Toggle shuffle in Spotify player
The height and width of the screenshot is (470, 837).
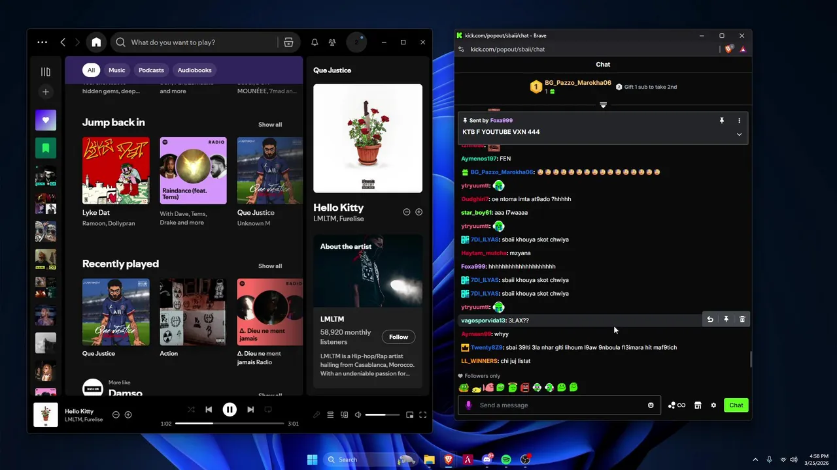tap(191, 410)
